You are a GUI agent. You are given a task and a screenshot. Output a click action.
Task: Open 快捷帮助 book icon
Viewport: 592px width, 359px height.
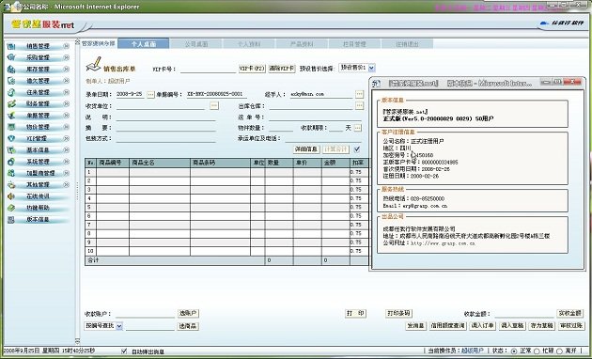coord(11,208)
